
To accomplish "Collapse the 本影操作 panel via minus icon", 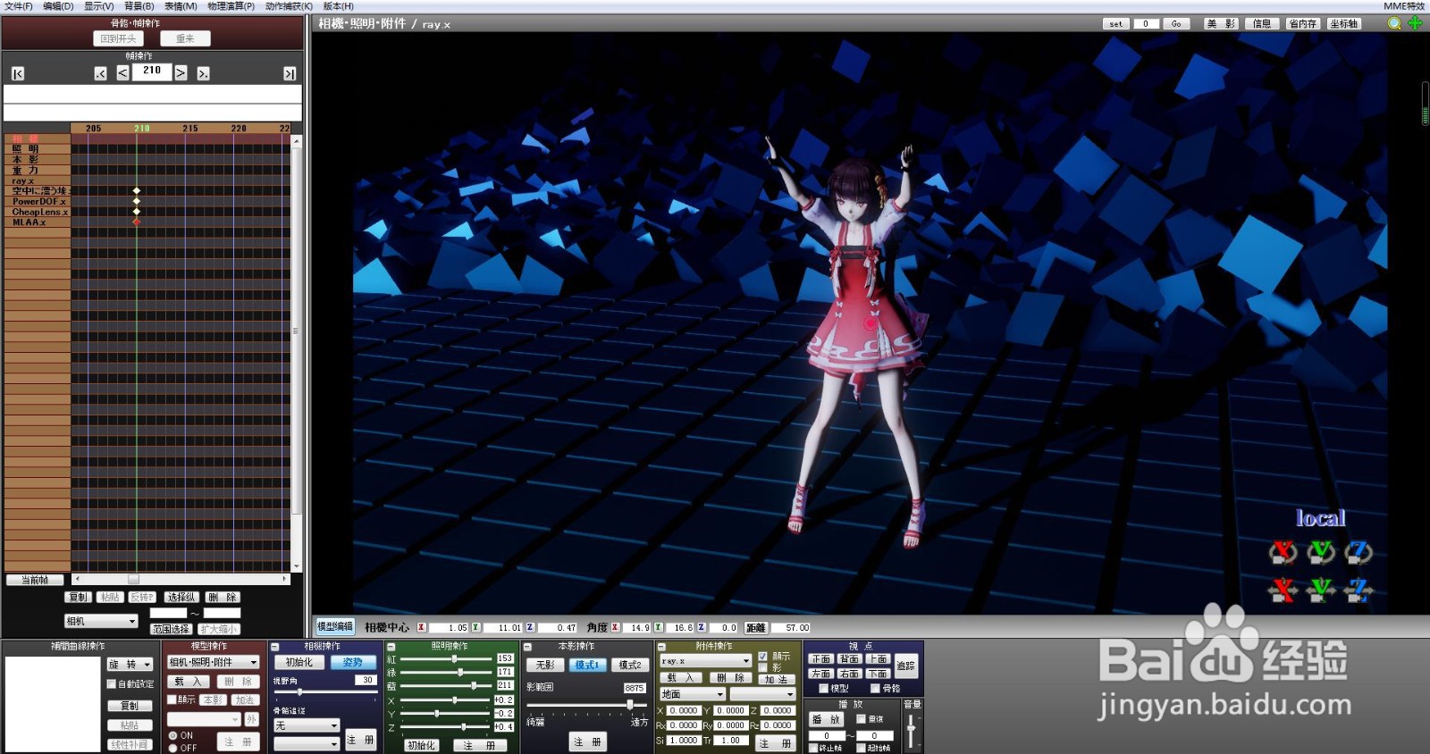I will pos(527,647).
